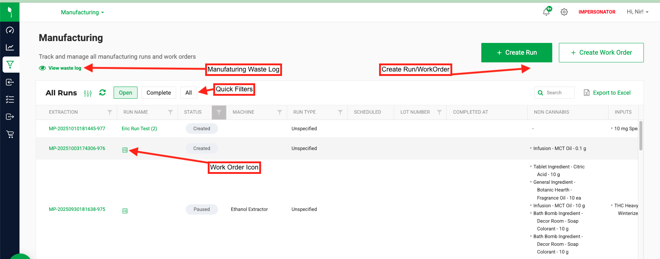Open the column settings sliders icon
The width and height of the screenshot is (660, 259).
(x=88, y=93)
